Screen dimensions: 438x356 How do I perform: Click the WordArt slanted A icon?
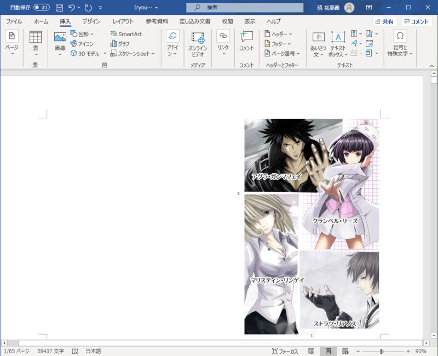(x=355, y=43)
